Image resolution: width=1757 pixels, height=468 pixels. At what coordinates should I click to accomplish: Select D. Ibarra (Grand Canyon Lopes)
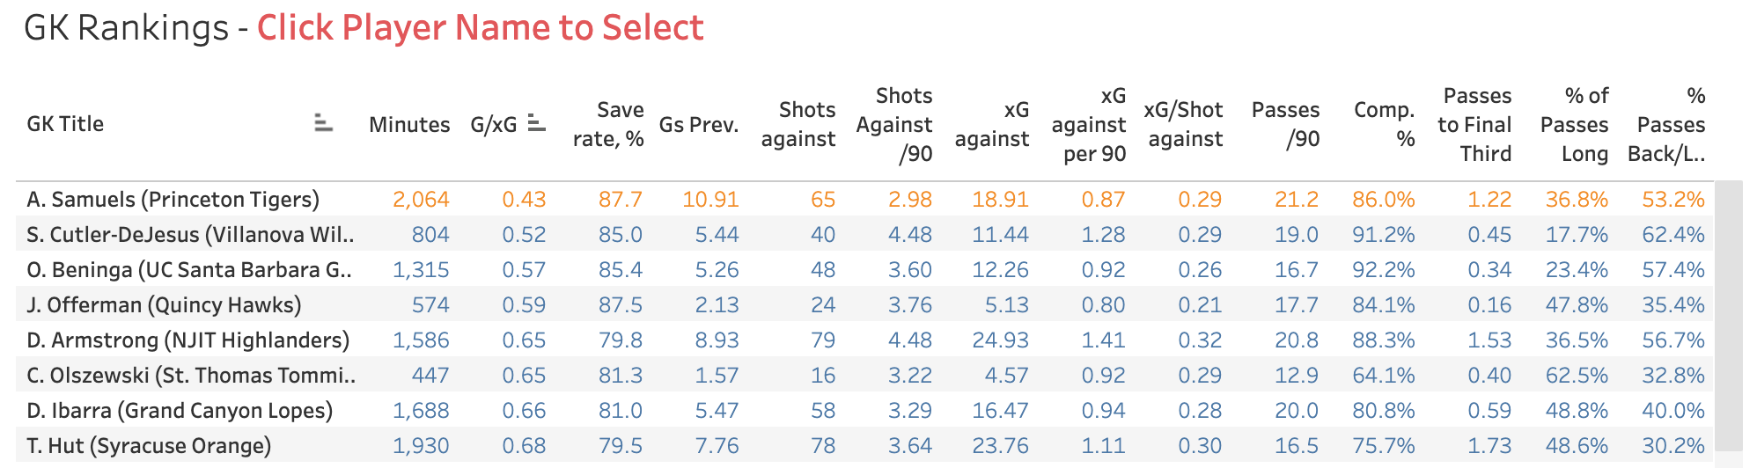pos(180,411)
